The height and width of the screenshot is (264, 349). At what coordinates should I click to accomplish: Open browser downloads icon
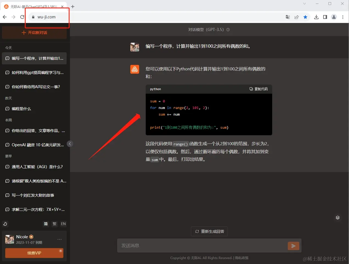[x=316, y=17]
